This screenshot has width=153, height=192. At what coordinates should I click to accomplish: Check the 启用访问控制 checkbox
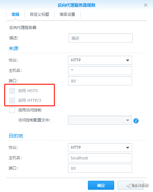[12, 110]
